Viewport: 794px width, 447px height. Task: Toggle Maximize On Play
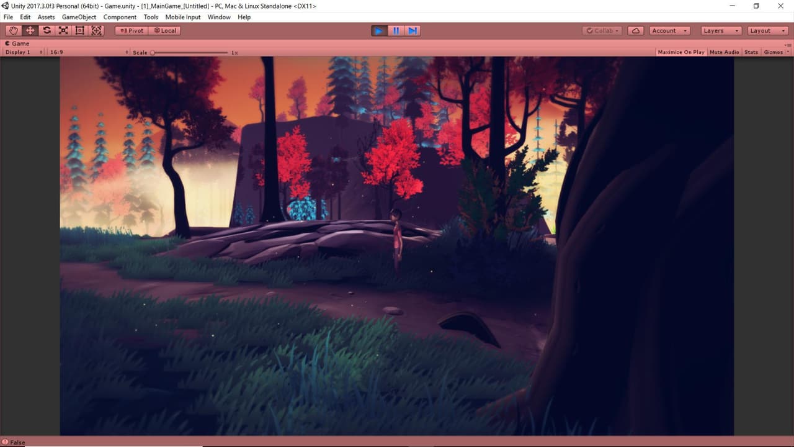tap(681, 52)
